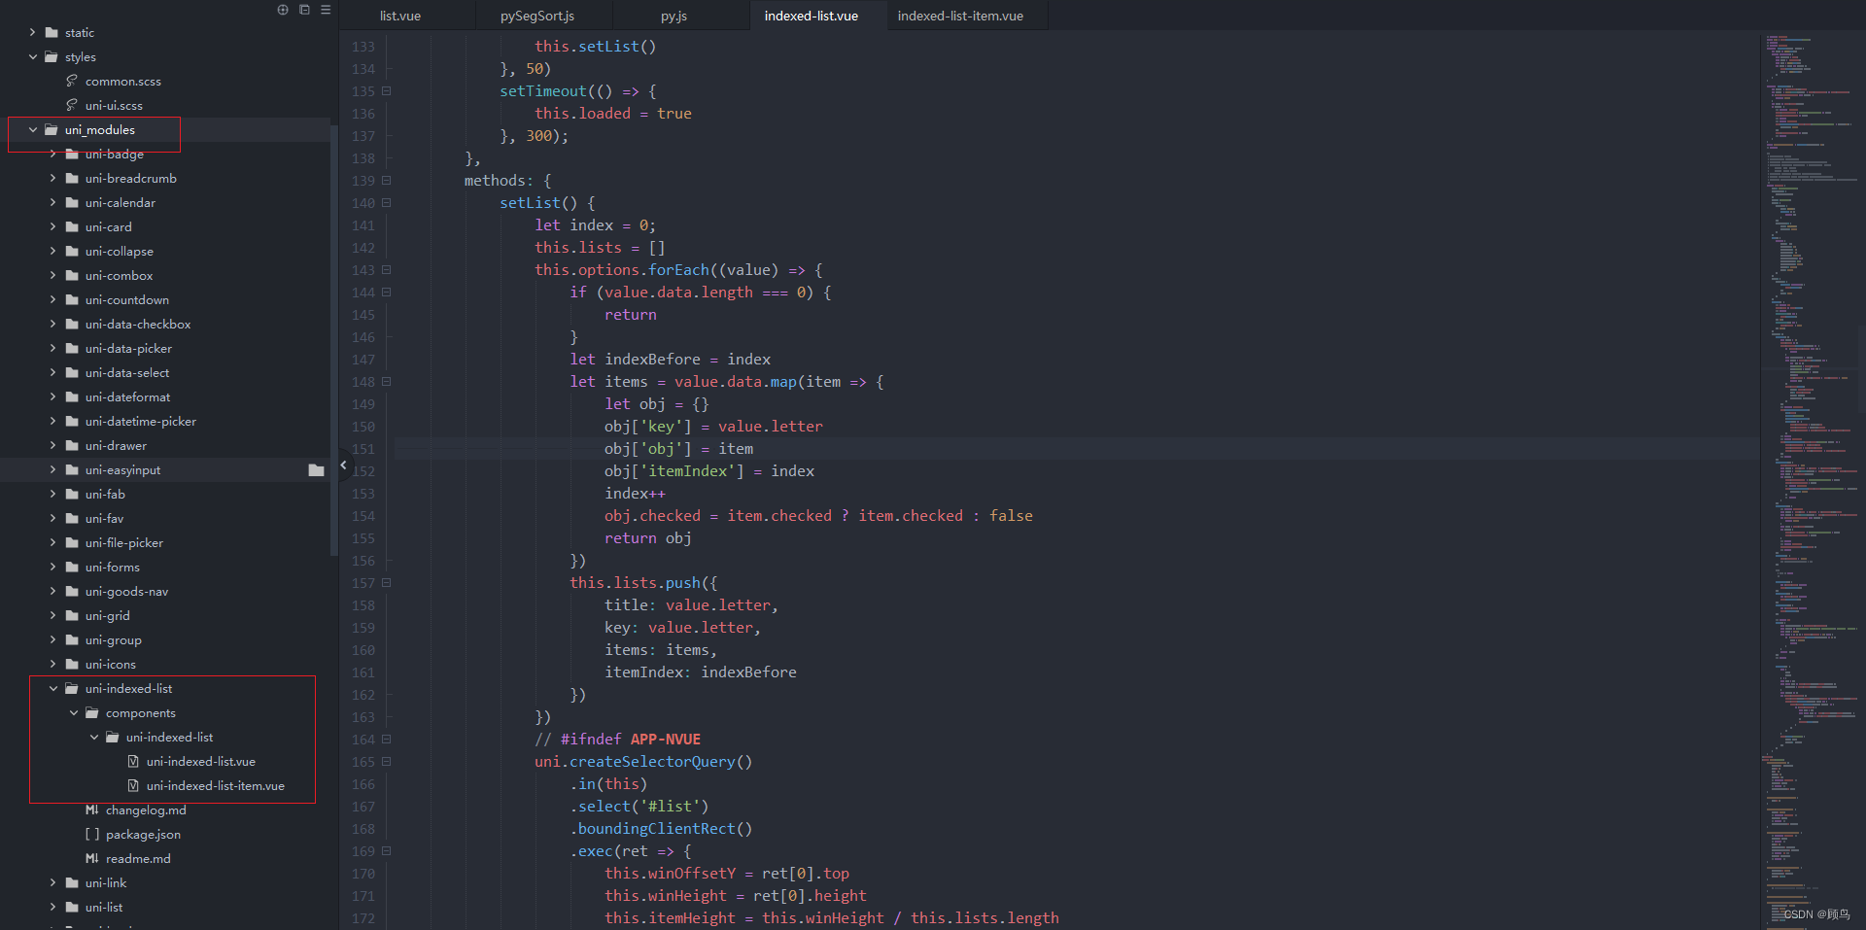Toggle code fold at line 140 setList
Viewport: 1866px width, 930px height.
click(387, 203)
